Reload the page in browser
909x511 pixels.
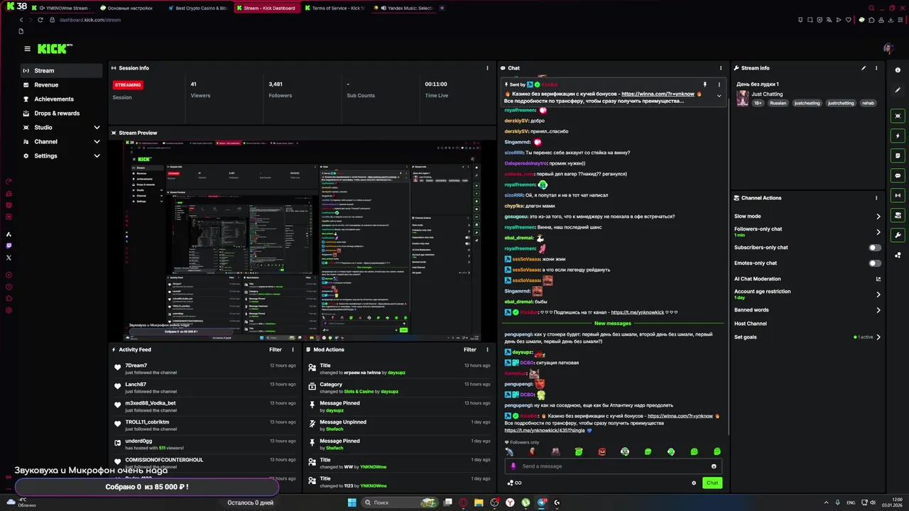[x=40, y=20]
